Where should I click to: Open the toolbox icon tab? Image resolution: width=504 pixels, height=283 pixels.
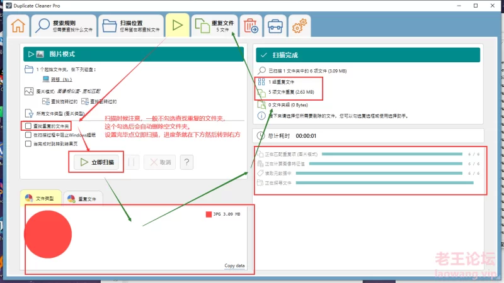tap(275, 26)
